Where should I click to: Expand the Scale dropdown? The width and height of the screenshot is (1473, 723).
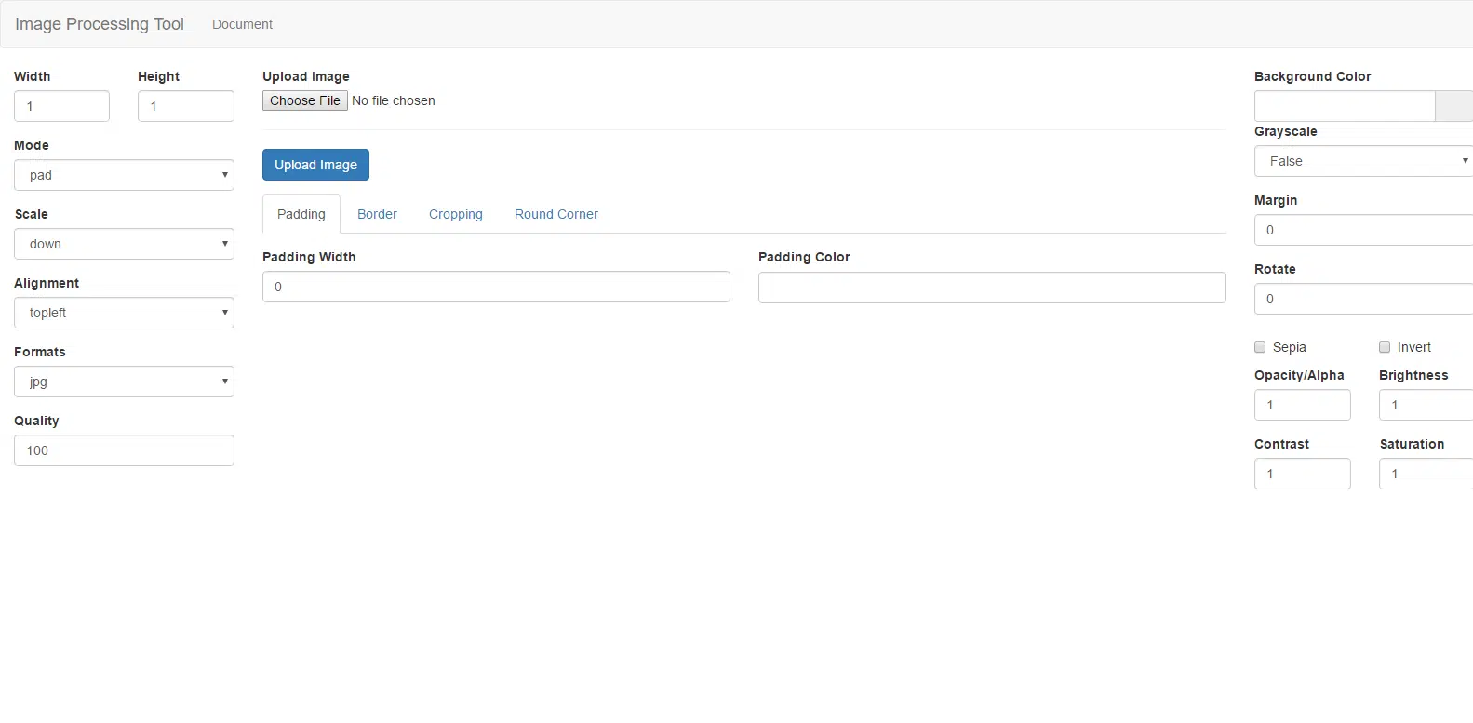coord(124,244)
